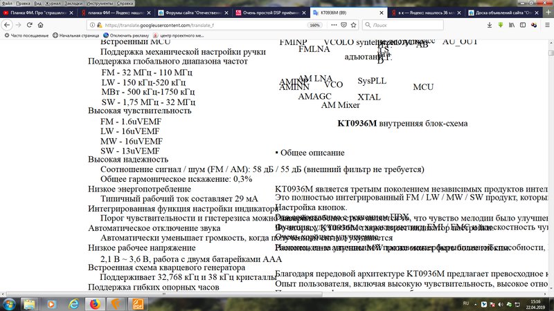Viewport: 554px width, 311px height.
Task: Click the orange bird taskbar icon
Action: coord(116,304)
